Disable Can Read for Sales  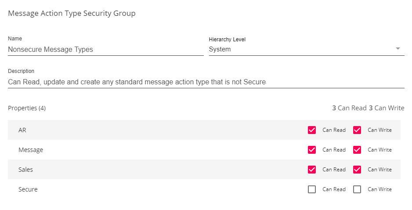312,170
